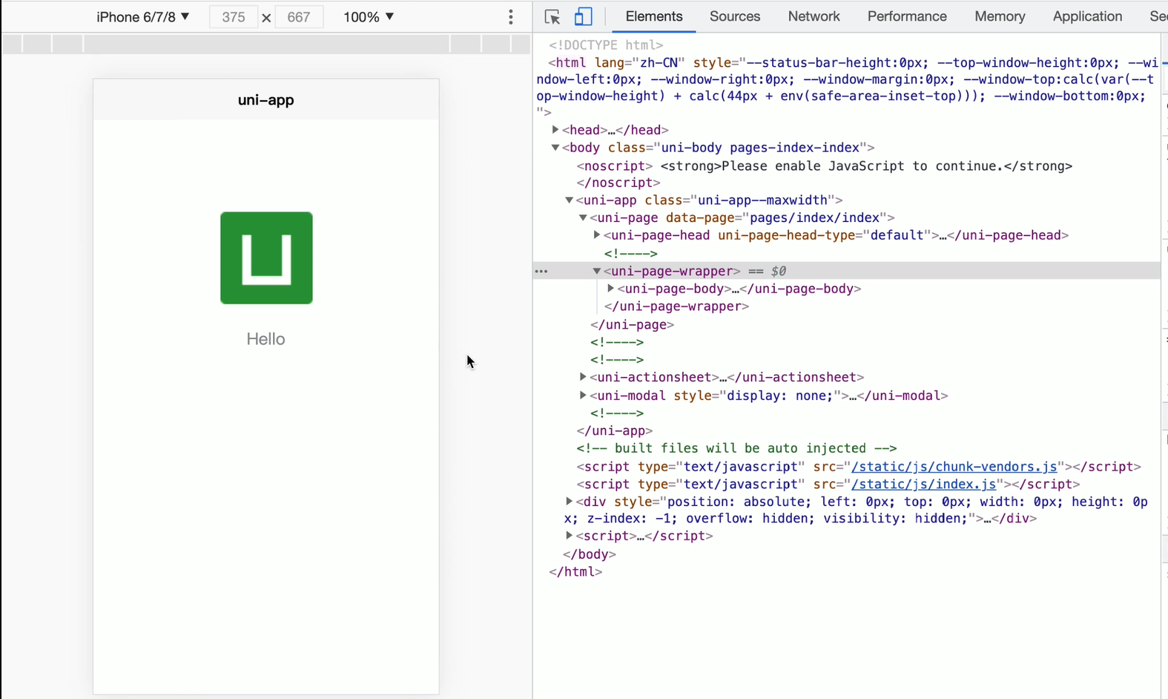Select the closing </html> tag
The height and width of the screenshot is (699, 1168).
click(x=575, y=572)
